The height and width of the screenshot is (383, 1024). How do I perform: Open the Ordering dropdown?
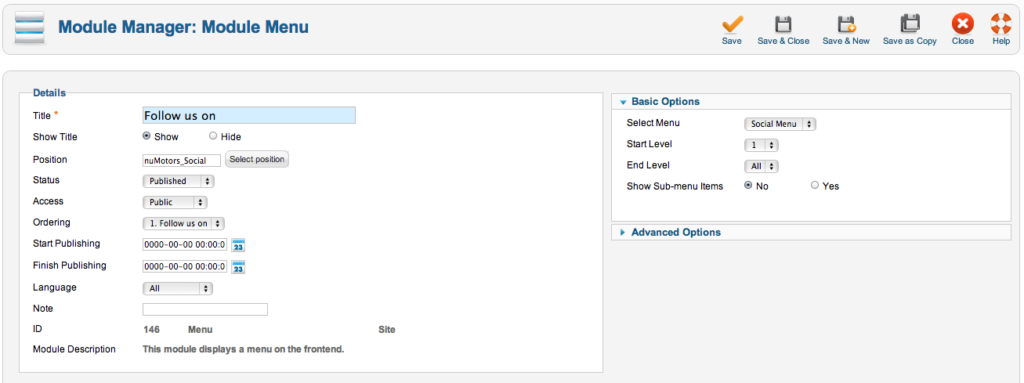[x=183, y=223]
